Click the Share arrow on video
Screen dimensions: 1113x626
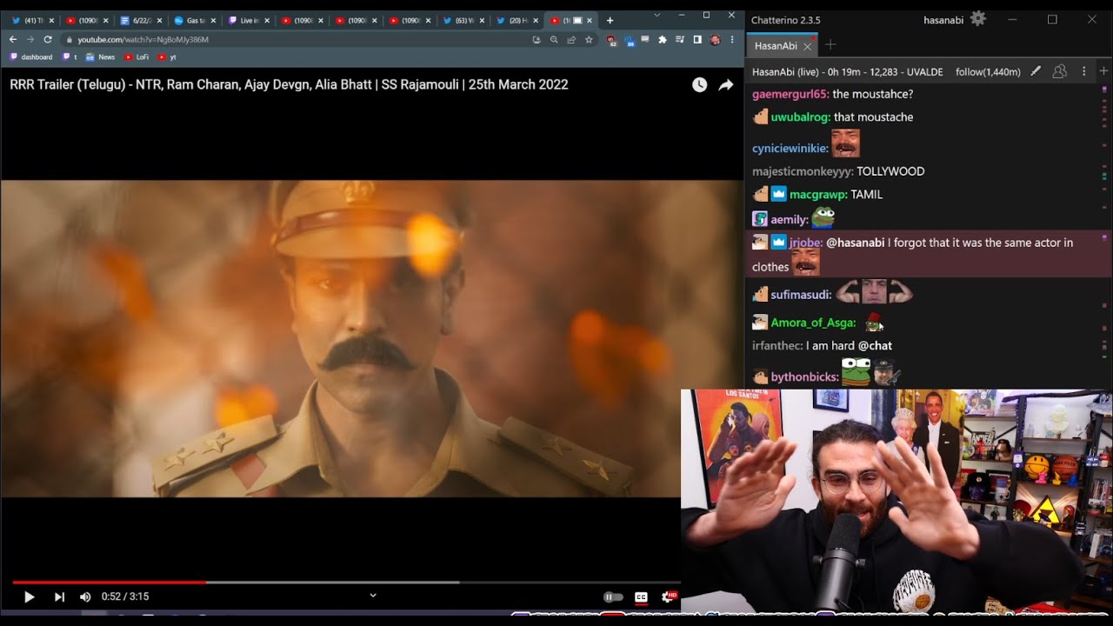tap(726, 84)
